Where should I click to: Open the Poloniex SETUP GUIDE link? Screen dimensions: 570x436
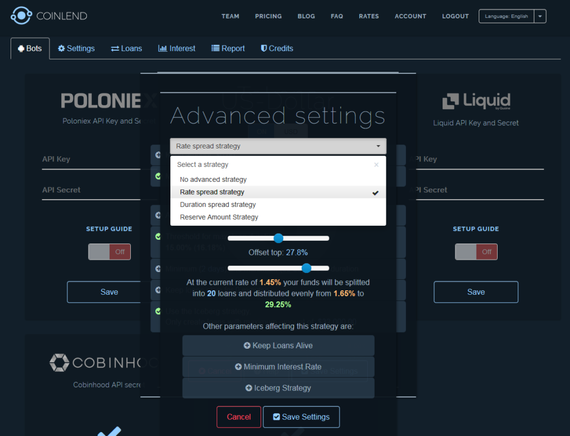point(109,229)
